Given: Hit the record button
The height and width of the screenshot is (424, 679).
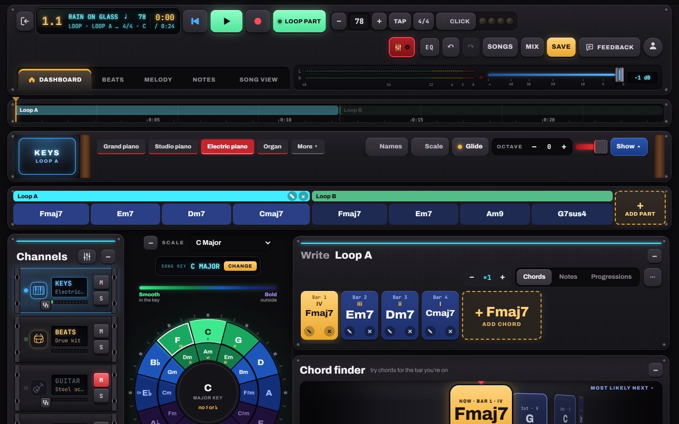Looking at the screenshot, I should pos(258,21).
